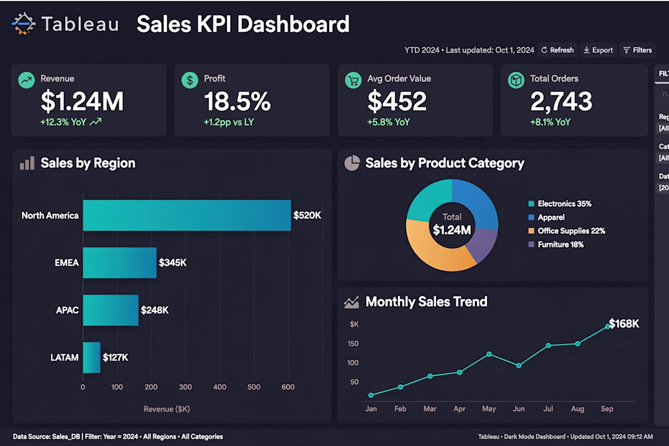Click the $127K bar value label
Image resolution: width=669 pixels, height=446 pixels.
pos(116,357)
